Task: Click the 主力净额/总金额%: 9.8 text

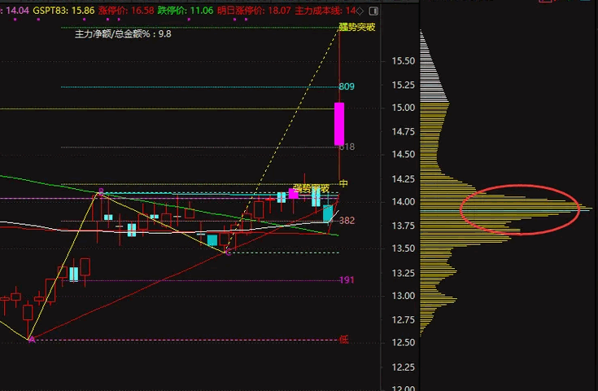Action: [x=123, y=34]
